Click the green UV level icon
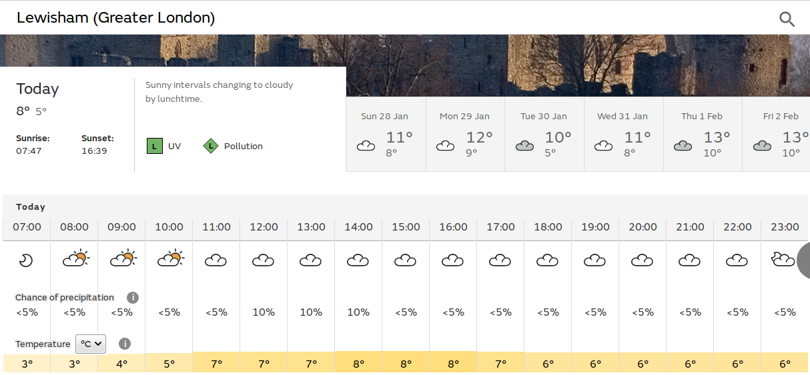810x375 pixels. [x=155, y=146]
